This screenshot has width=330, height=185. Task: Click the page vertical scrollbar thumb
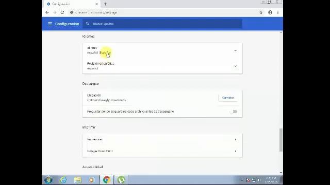click(281, 140)
